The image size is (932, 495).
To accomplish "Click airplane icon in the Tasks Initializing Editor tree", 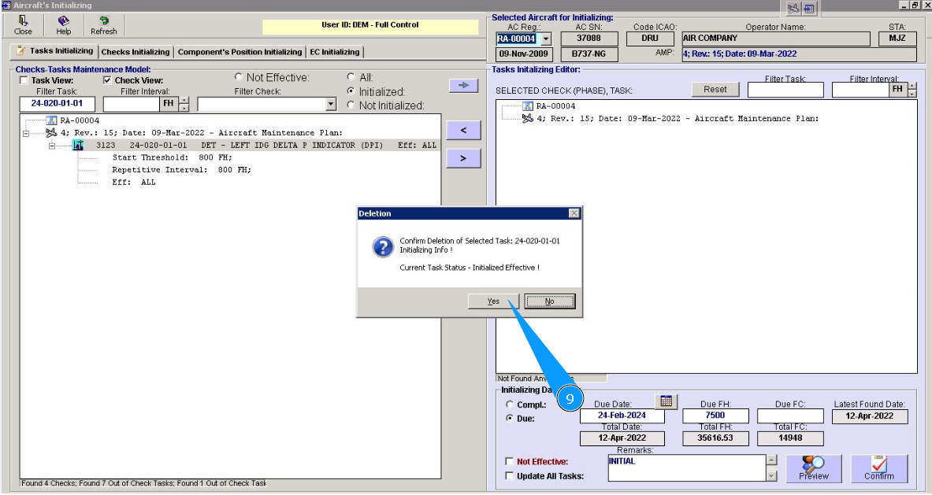I will pos(527,119).
